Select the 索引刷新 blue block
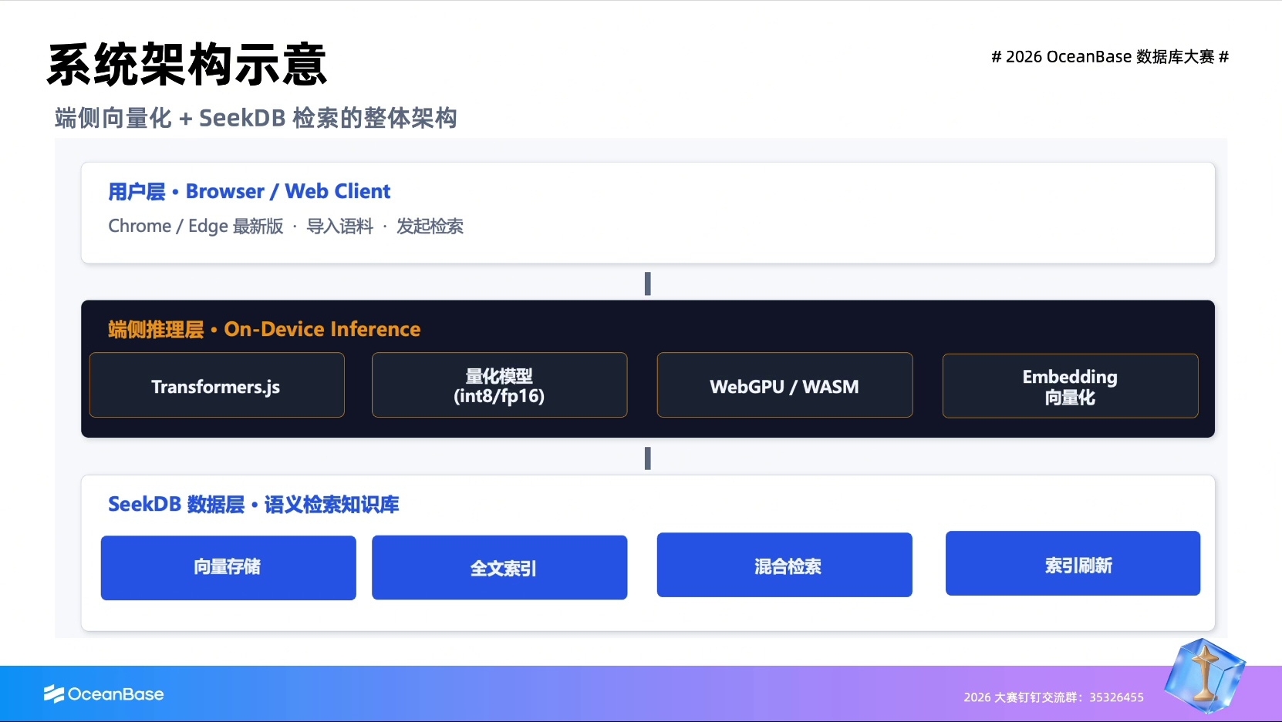 (1073, 563)
